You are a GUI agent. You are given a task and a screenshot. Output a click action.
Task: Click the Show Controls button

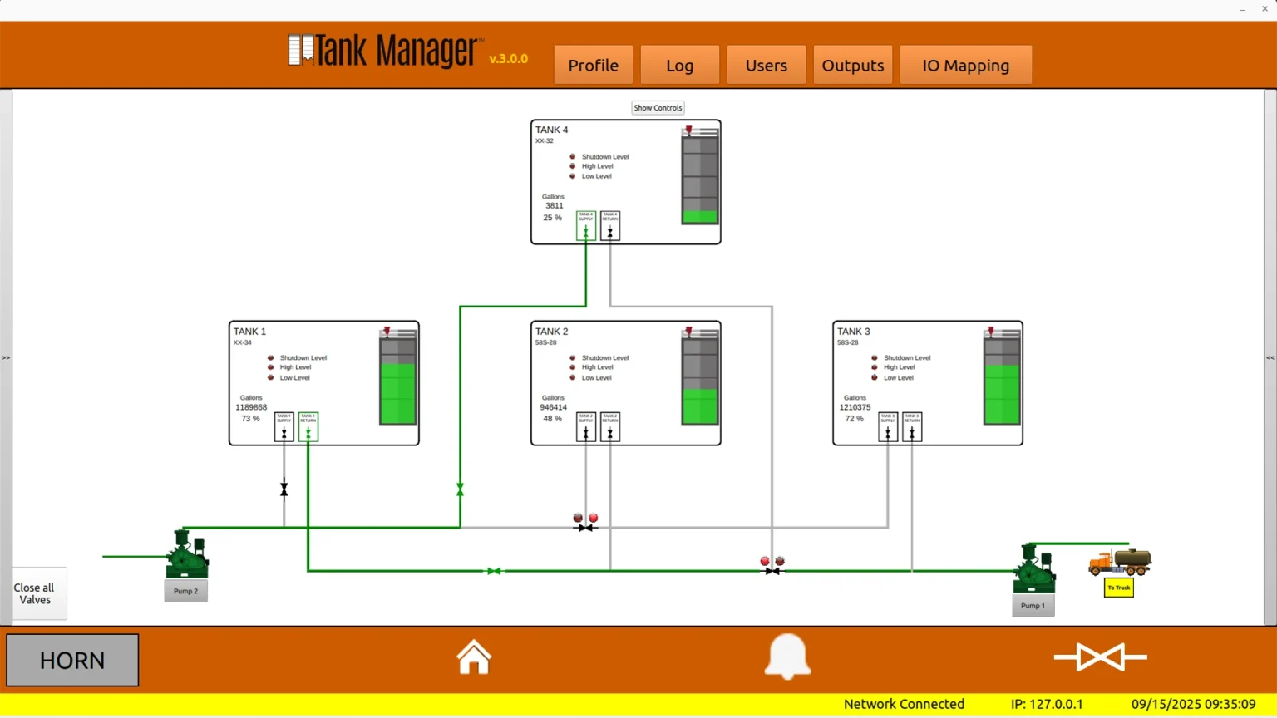tap(658, 108)
